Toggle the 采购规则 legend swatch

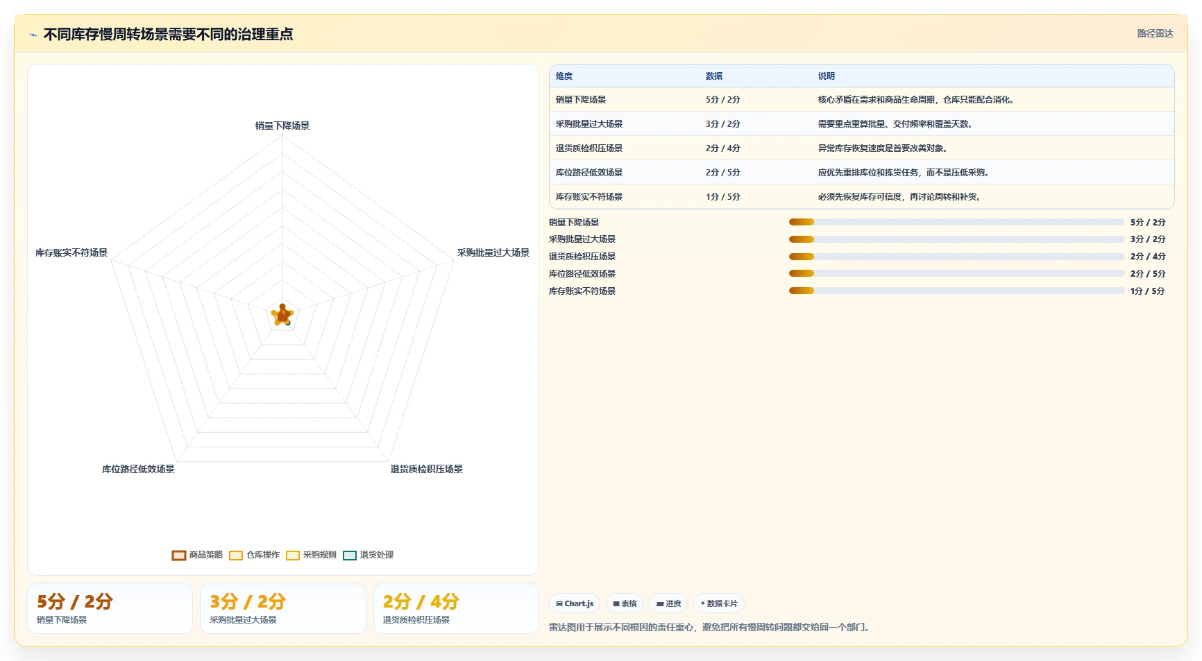[293, 555]
